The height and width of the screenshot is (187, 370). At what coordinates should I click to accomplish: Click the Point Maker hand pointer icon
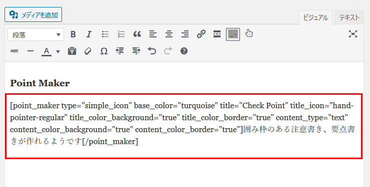point(249,33)
